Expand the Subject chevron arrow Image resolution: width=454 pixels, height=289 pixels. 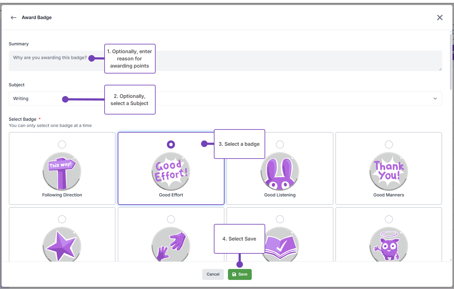435,99
